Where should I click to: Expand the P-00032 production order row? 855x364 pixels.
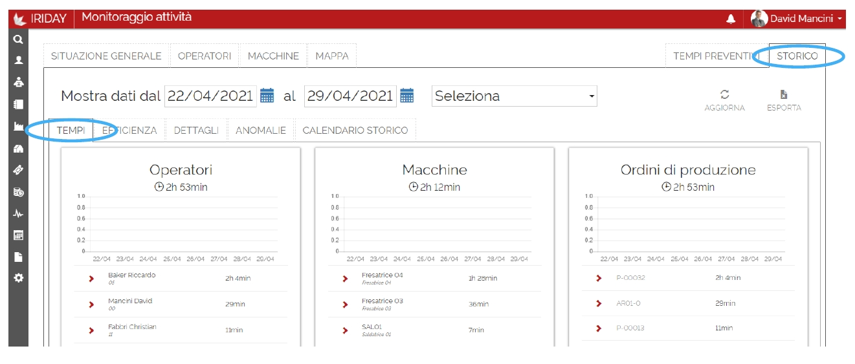[x=599, y=278]
